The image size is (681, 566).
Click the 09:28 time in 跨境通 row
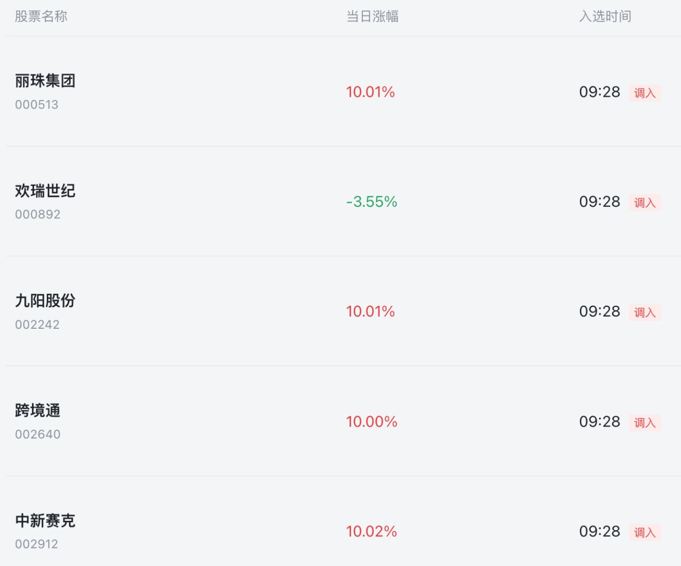[600, 421]
